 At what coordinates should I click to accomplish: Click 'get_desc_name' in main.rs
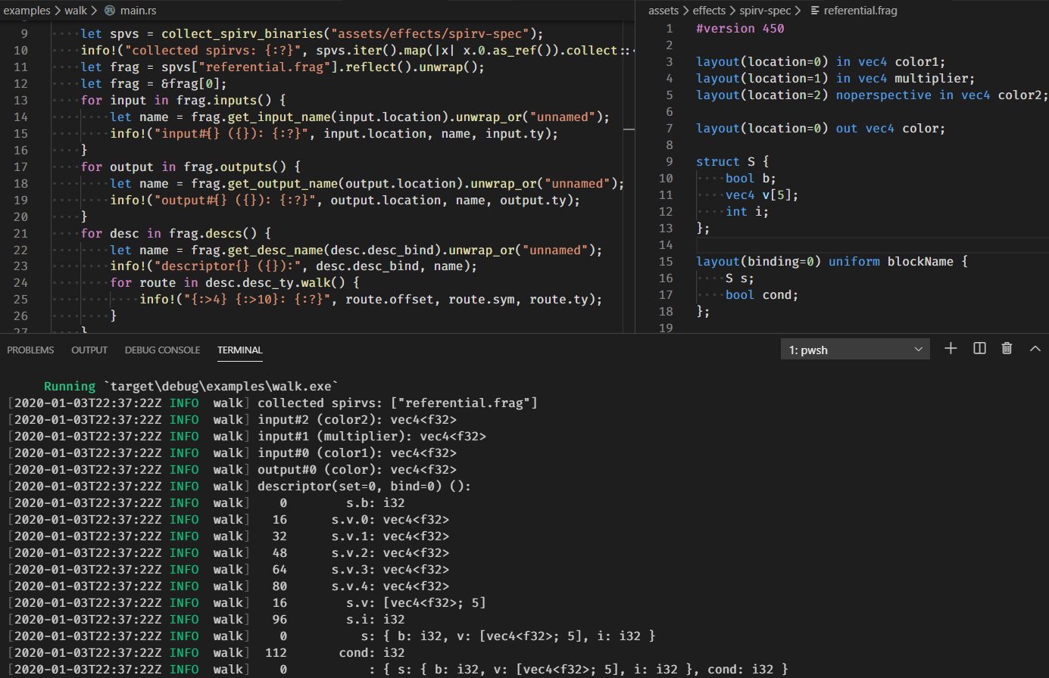(276, 250)
